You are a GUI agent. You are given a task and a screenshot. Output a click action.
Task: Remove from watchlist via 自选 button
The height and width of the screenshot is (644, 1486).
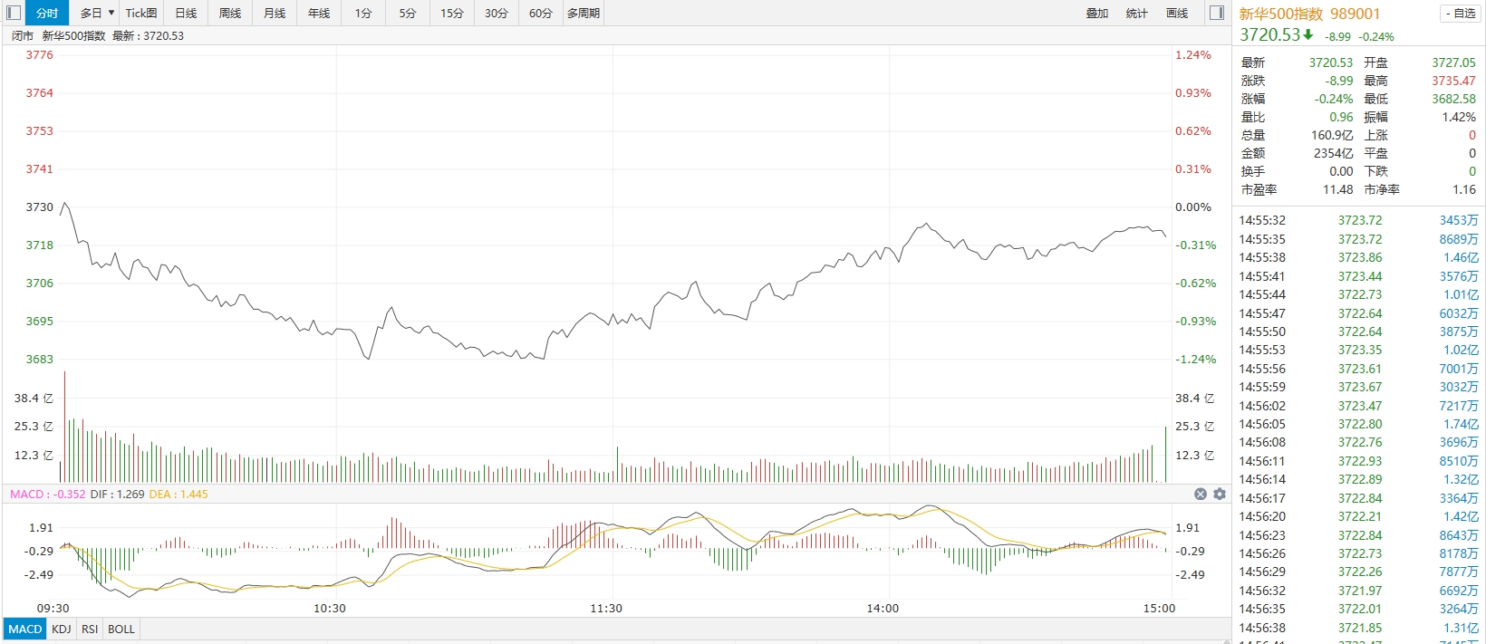tap(1459, 14)
